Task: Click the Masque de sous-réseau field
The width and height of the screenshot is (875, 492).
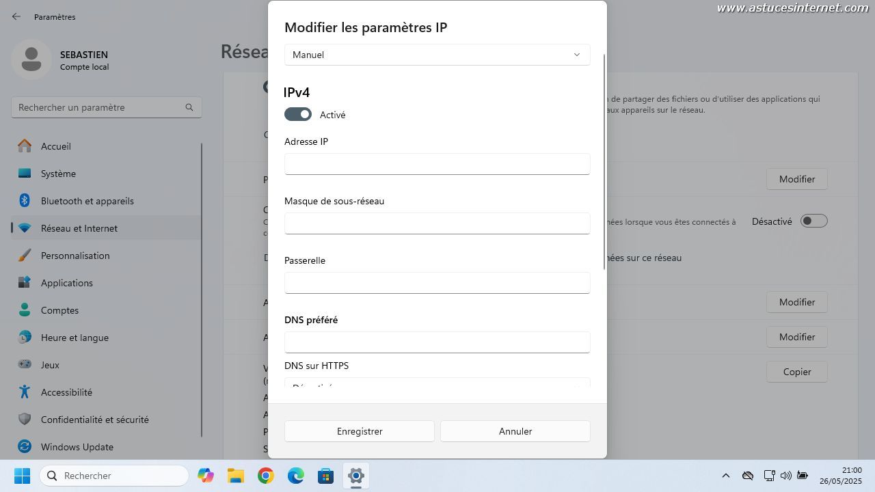Action: click(437, 223)
